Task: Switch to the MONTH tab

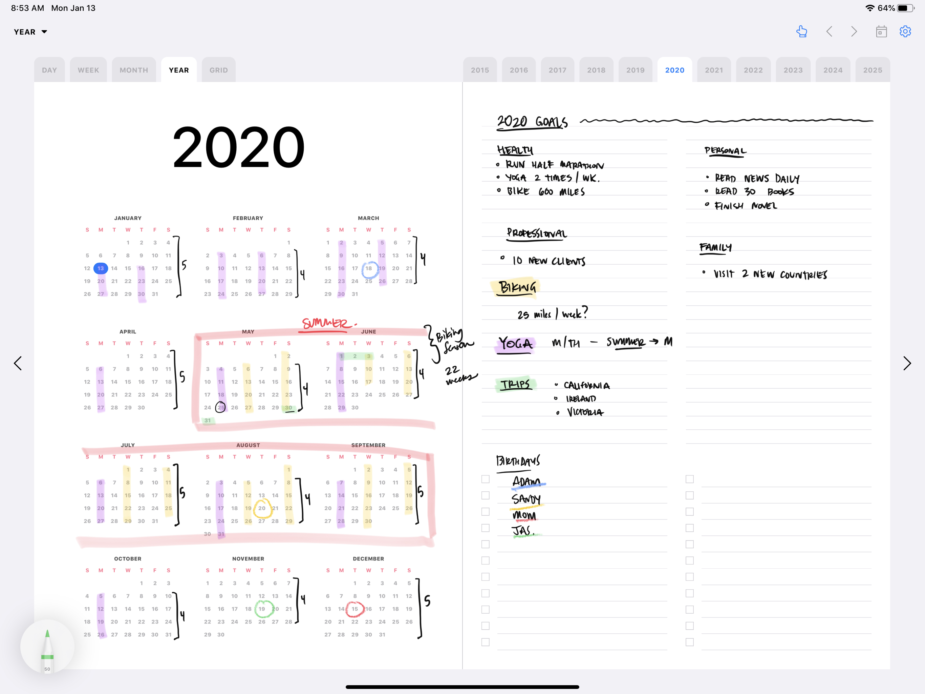Action: pyautogui.click(x=134, y=70)
